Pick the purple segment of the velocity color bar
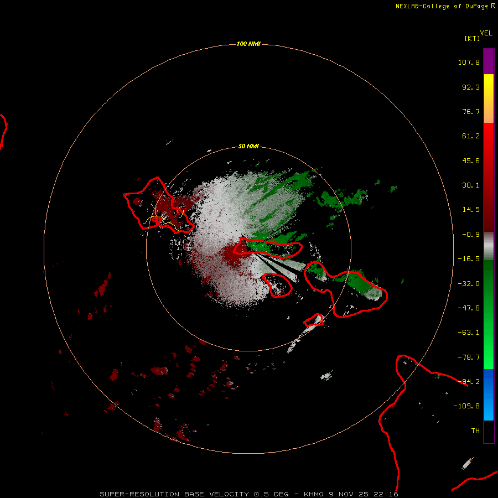This screenshot has height=498, width=498. point(489,61)
